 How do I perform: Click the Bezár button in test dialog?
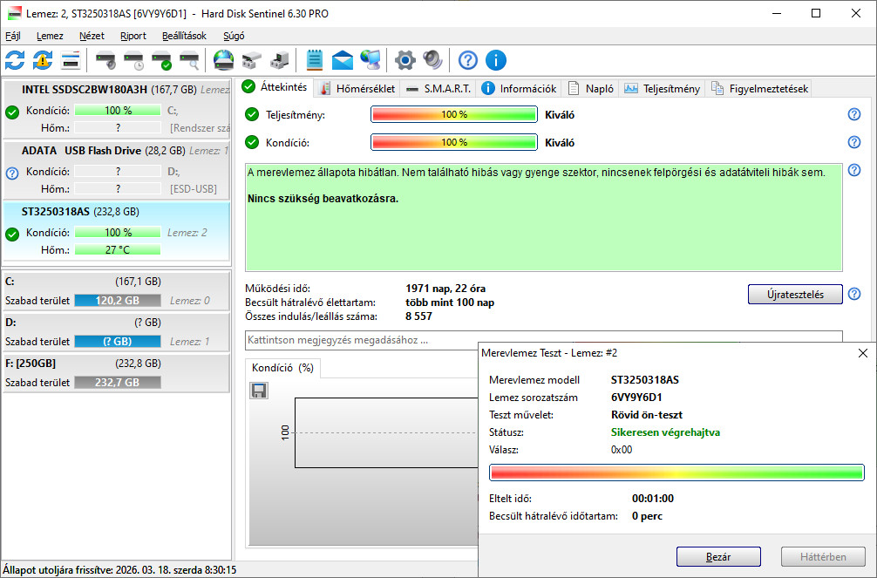click(718, 556)
